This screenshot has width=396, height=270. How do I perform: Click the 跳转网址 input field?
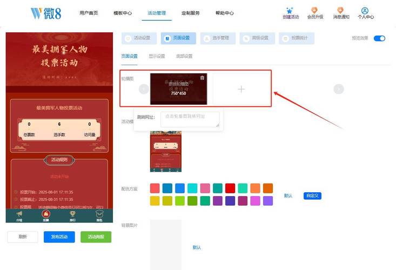click(x=191, y=119)
